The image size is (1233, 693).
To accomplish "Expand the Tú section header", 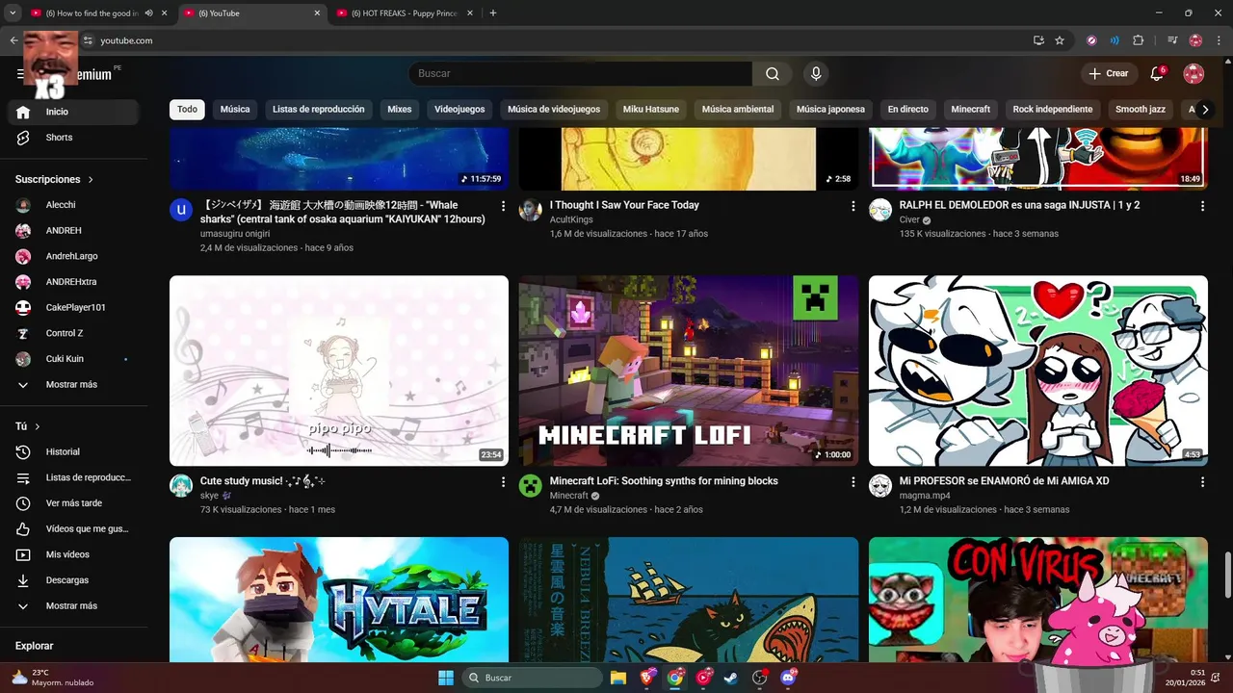I will pos(28,426).
